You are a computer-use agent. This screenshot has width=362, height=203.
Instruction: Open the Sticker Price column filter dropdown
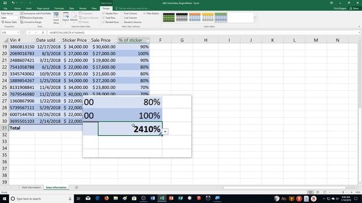click(88, 41)
